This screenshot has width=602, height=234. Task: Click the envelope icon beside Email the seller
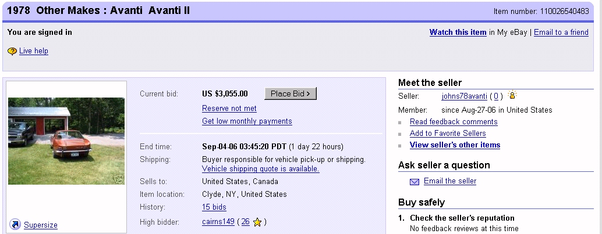coord(415,182)
